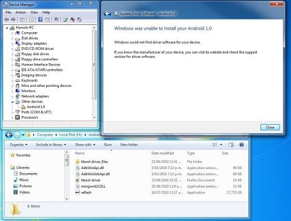Viewport: 291px width, 221px height.
Task: Click Forward arrow in Device Manager toolbar
Action: point(13,19)
